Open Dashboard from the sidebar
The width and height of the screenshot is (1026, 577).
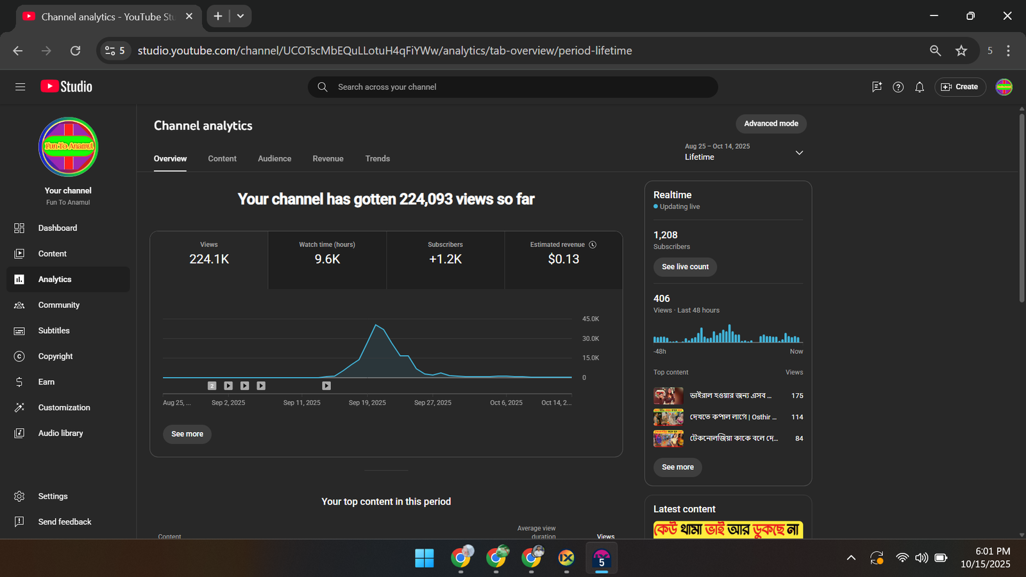coord(57,228)
